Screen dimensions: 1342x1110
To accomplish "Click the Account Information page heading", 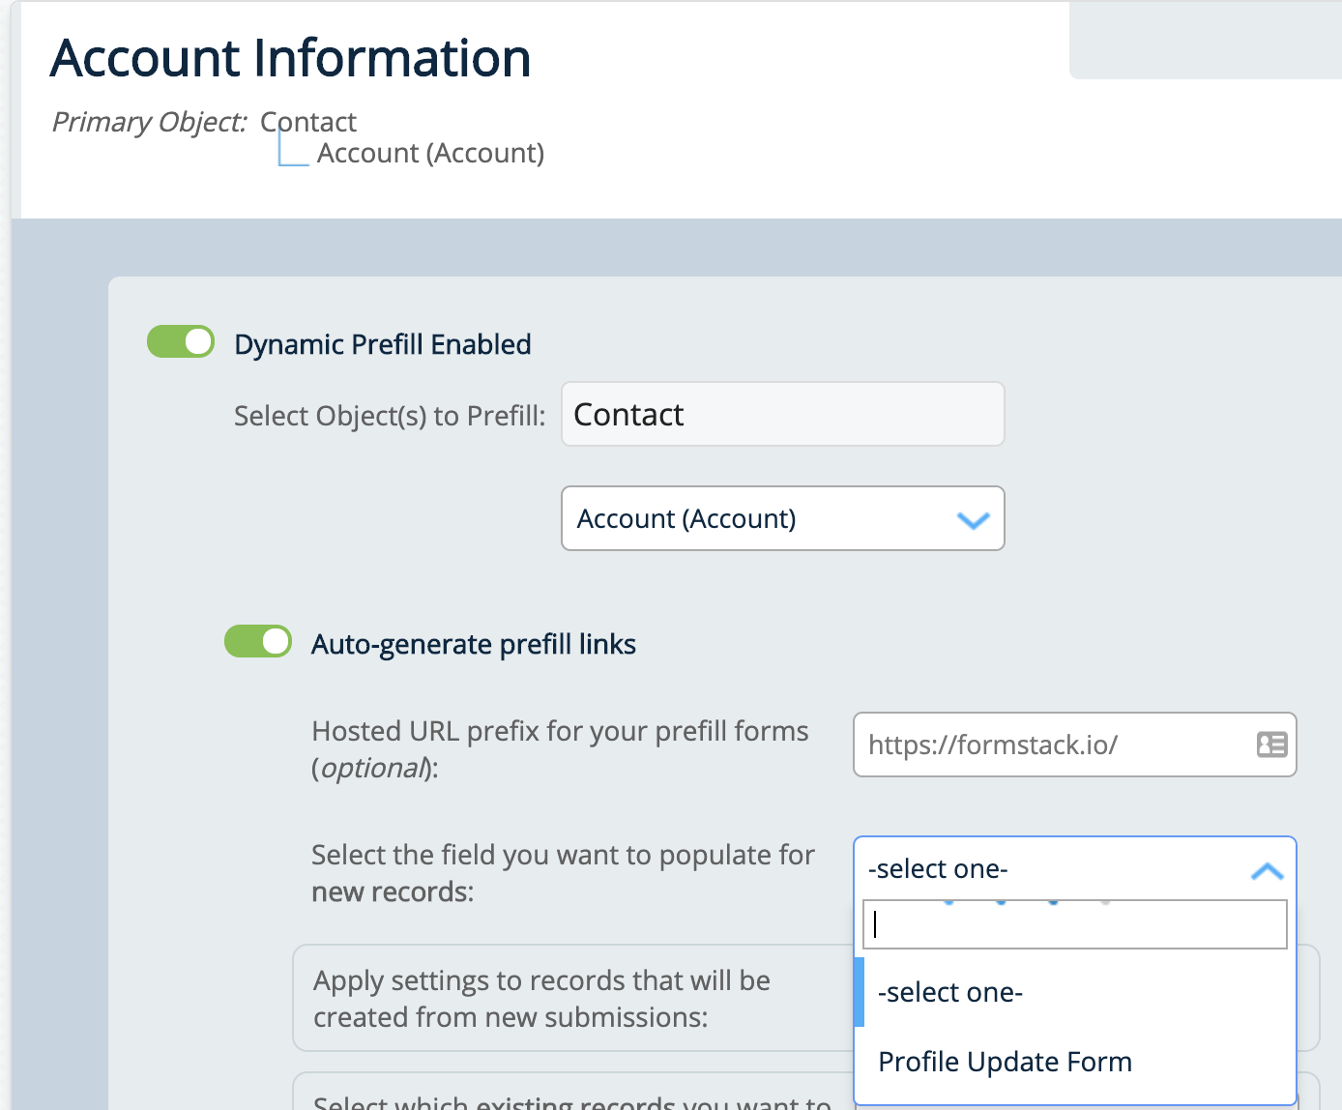I will pos(290,58).
